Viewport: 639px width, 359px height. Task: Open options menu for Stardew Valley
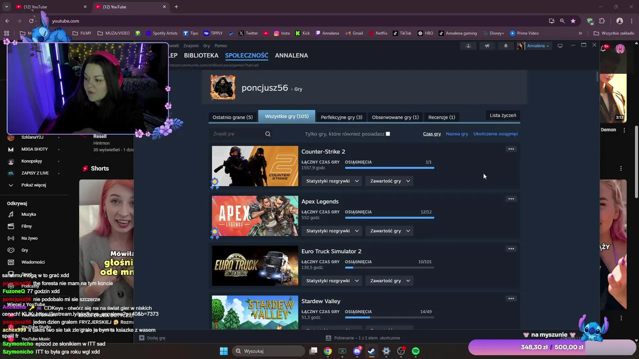[511, 299]
